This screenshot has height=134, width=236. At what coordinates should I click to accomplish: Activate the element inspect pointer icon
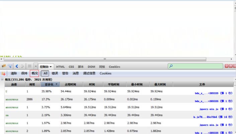point(10,66)
